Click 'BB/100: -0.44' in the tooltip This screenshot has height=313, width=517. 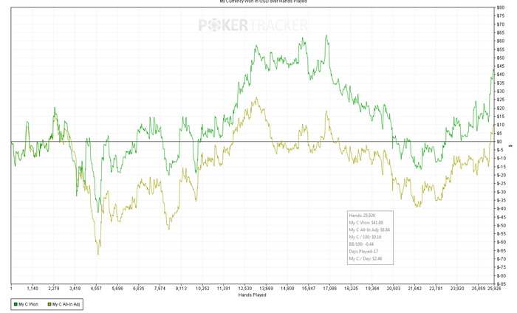(x=361, y=244)
